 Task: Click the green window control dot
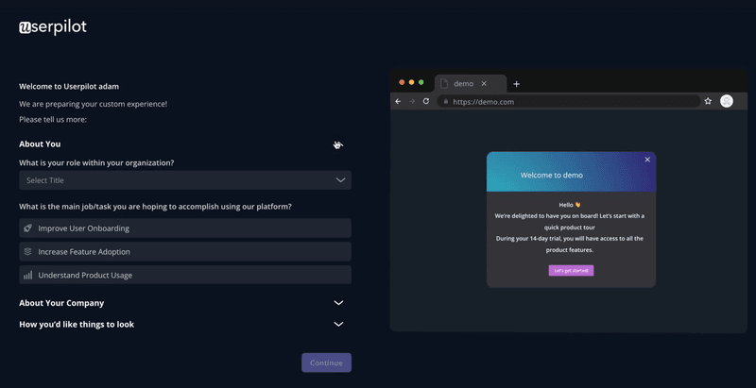pyautogui.click(x=421, y=82)
